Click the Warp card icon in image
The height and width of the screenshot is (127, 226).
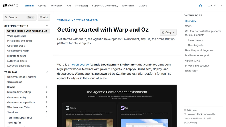[x=67, y=108]
